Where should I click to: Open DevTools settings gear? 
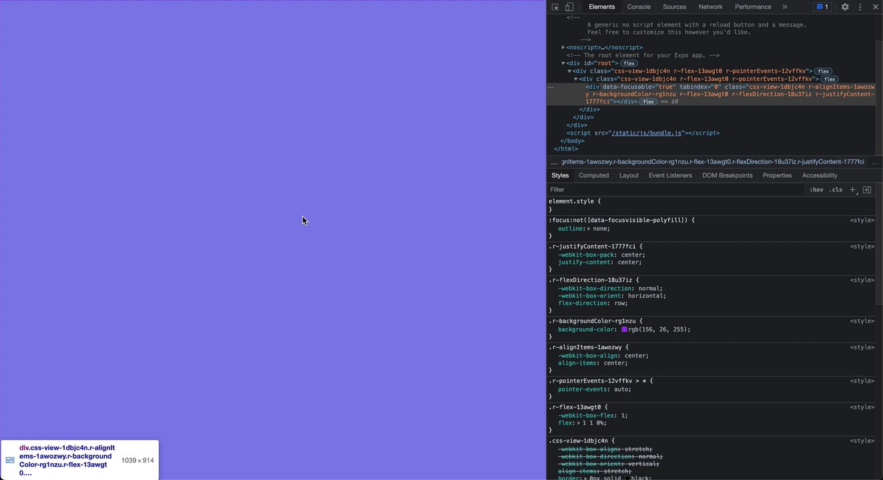(845, 7)
